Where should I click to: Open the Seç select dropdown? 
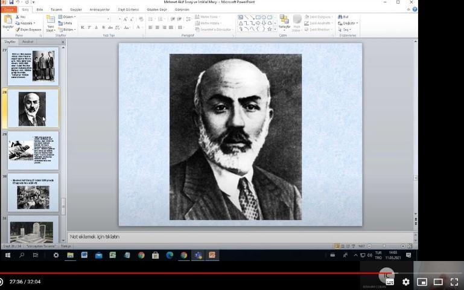(345, 30)
